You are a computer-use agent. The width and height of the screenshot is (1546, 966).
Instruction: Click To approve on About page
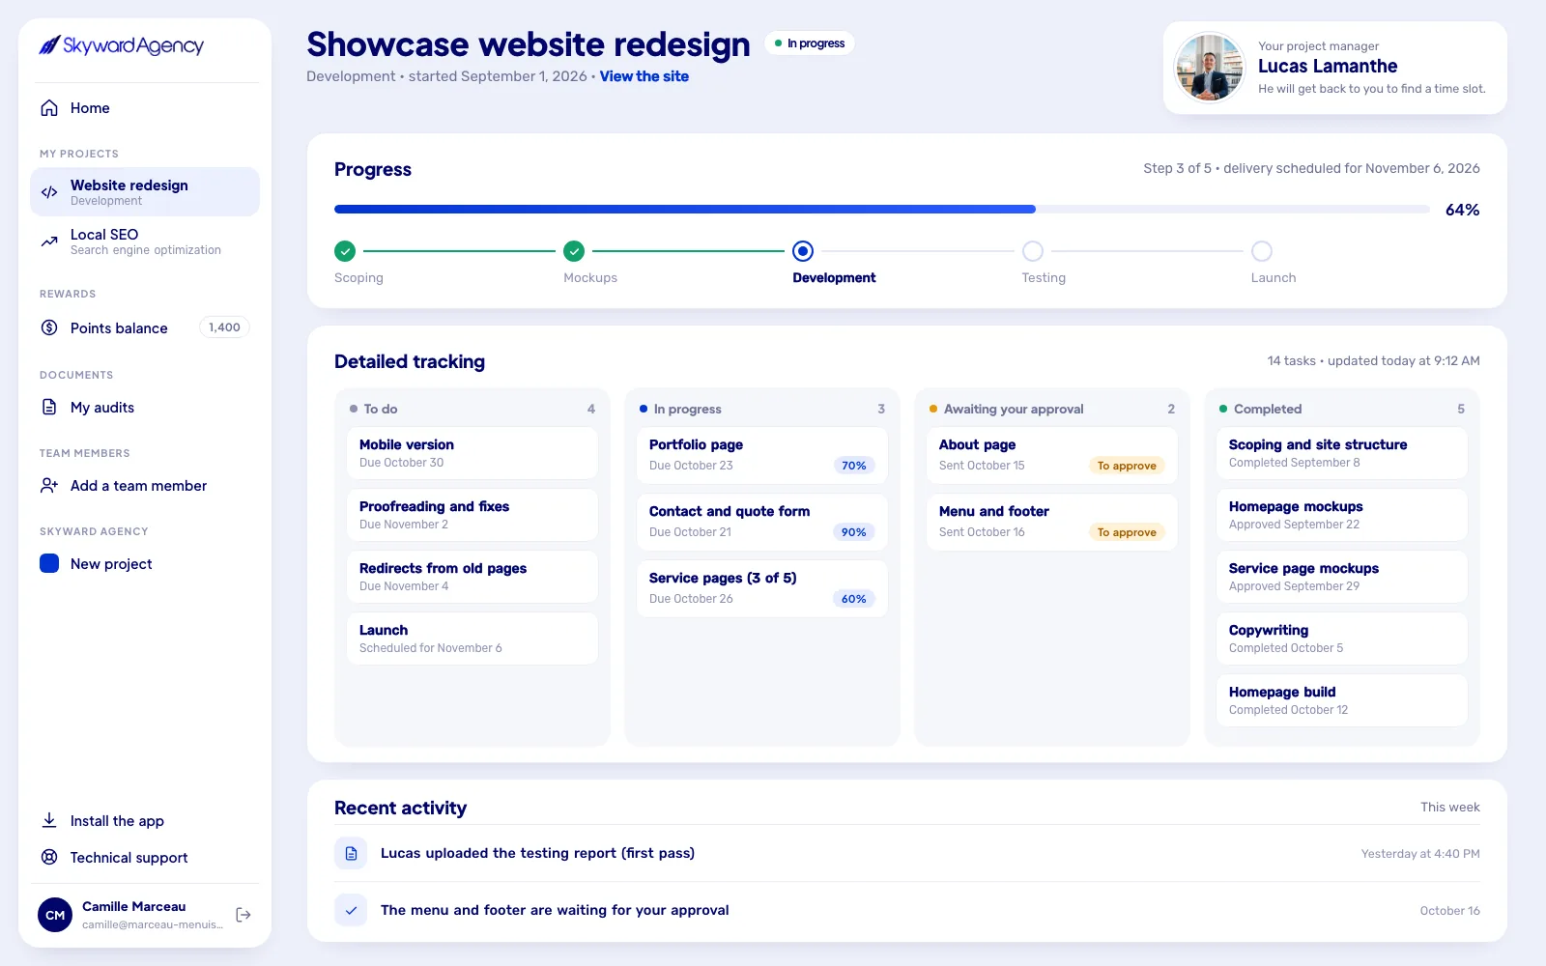[x=1127, y=466]
